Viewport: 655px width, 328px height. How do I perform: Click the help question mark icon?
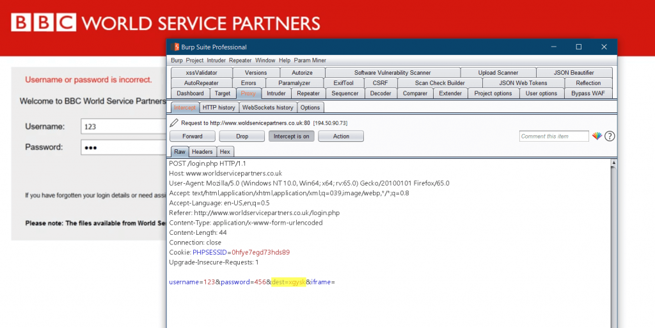[610, 136]
